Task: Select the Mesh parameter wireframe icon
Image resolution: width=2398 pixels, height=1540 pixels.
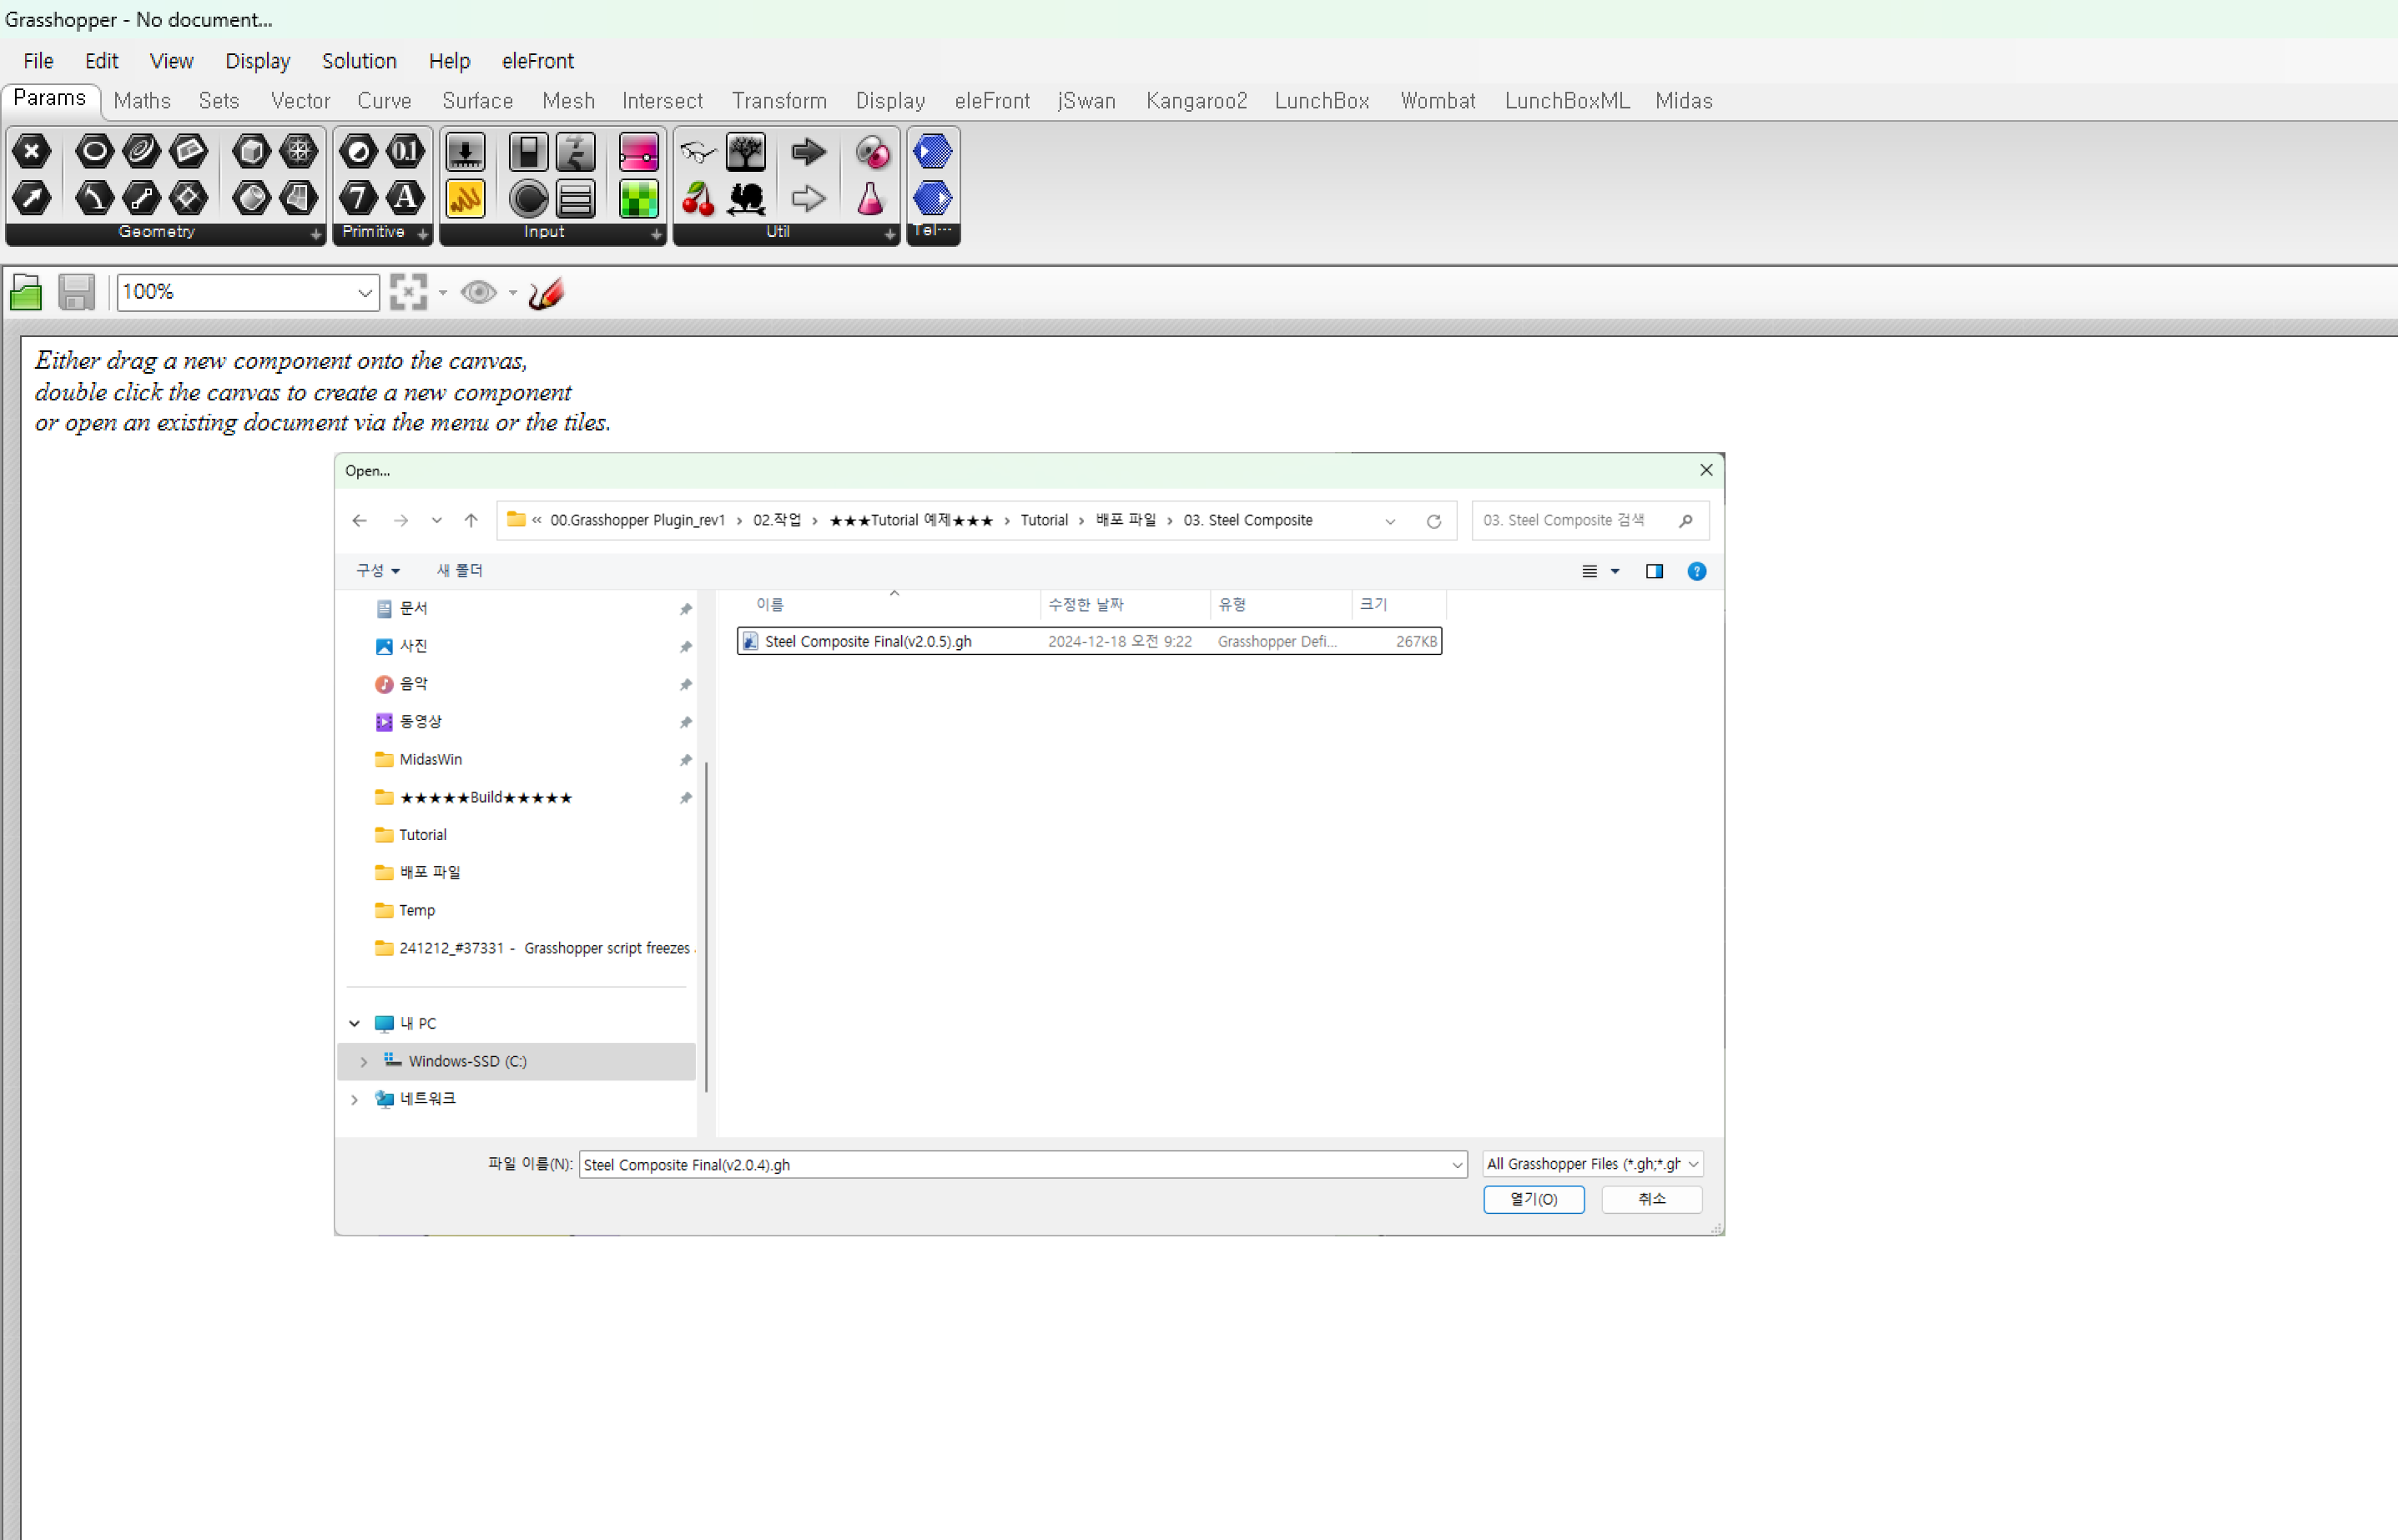Action: point(298,151)
